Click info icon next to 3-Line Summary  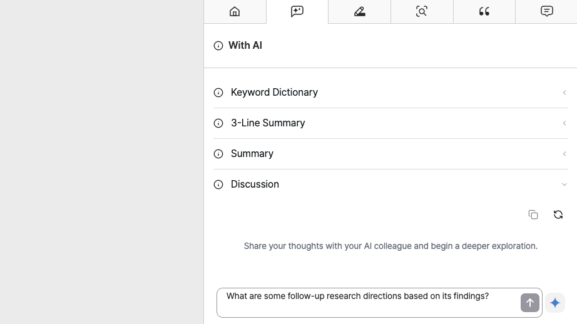coord(218,123)
